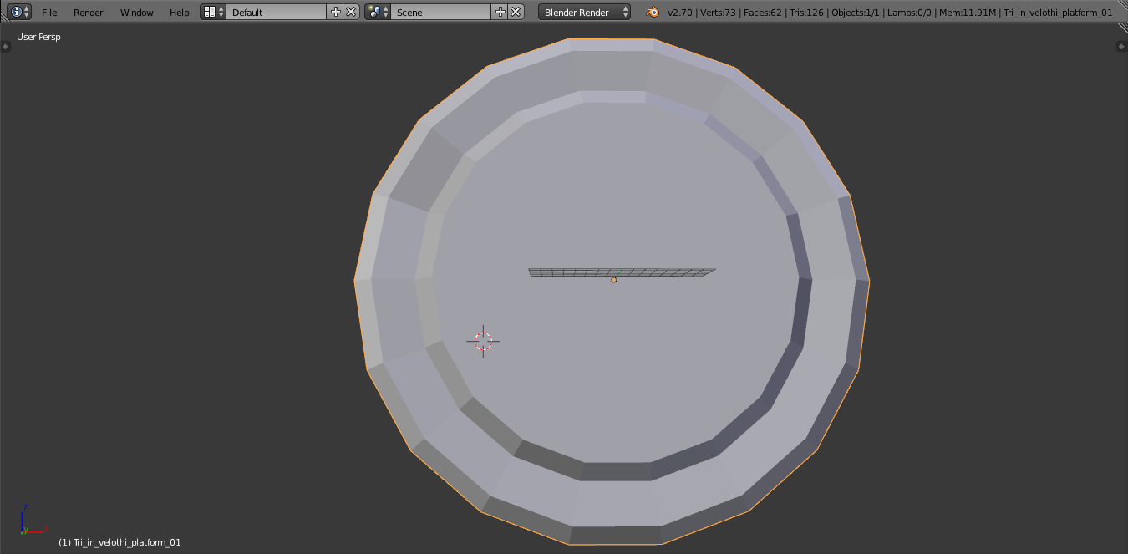Open the Window menu
Image resolution: width=1128 pixels, height=554 pixels.
[x=137, y=13]
